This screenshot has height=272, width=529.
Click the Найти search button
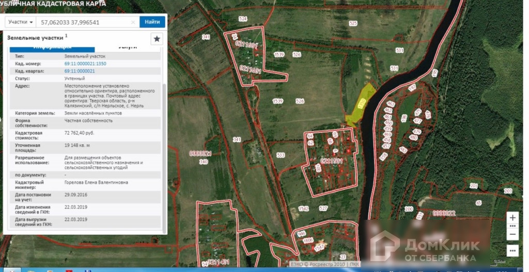pyautogui.click(x=152, y=22)
